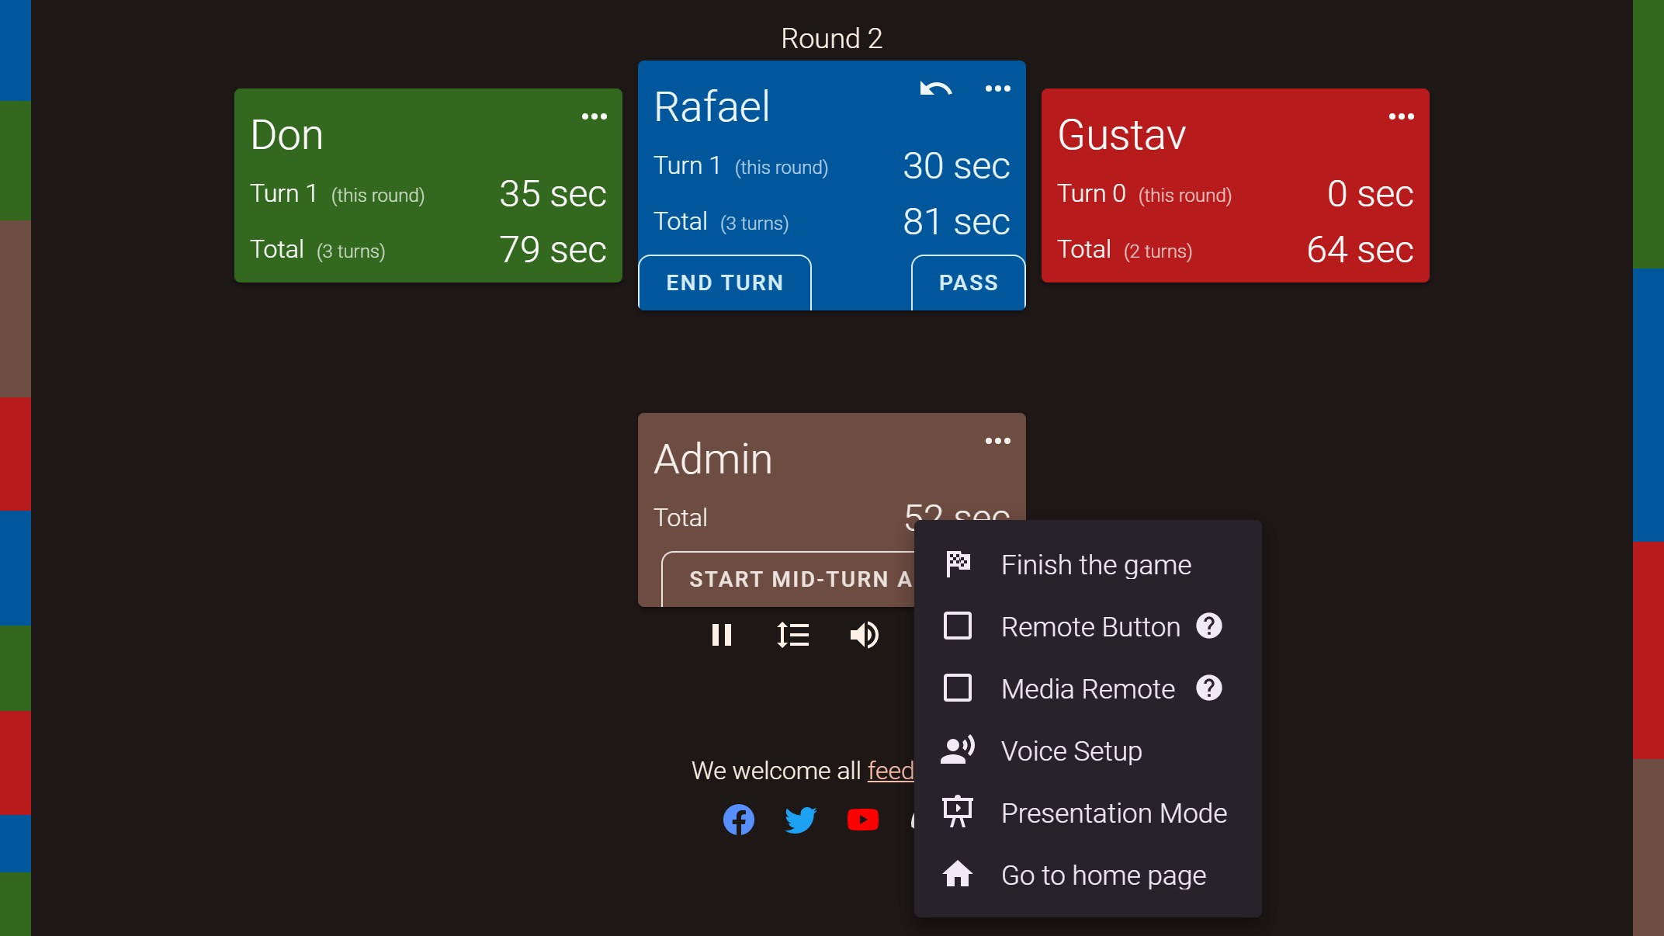Open Rafael's three-dot options menu
1664x936 pixels.
pyautogui.click(x=997, y=88)
